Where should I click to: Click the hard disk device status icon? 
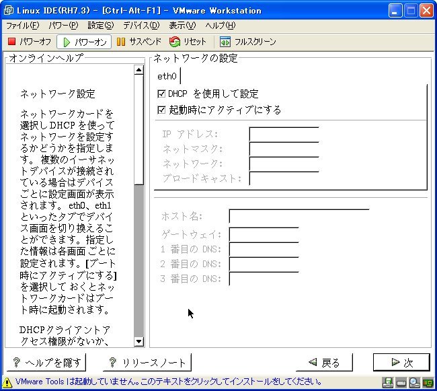[401, 383]
